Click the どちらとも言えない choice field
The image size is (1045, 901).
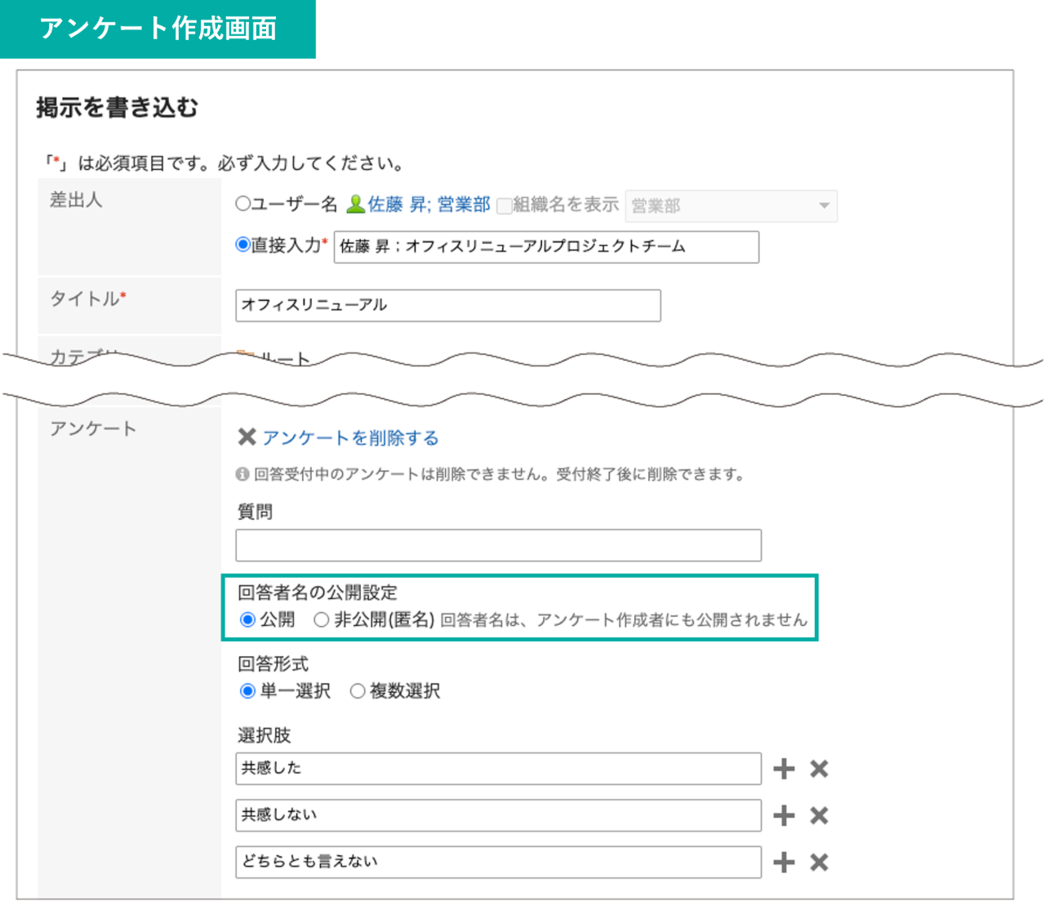tap(499, 863)
